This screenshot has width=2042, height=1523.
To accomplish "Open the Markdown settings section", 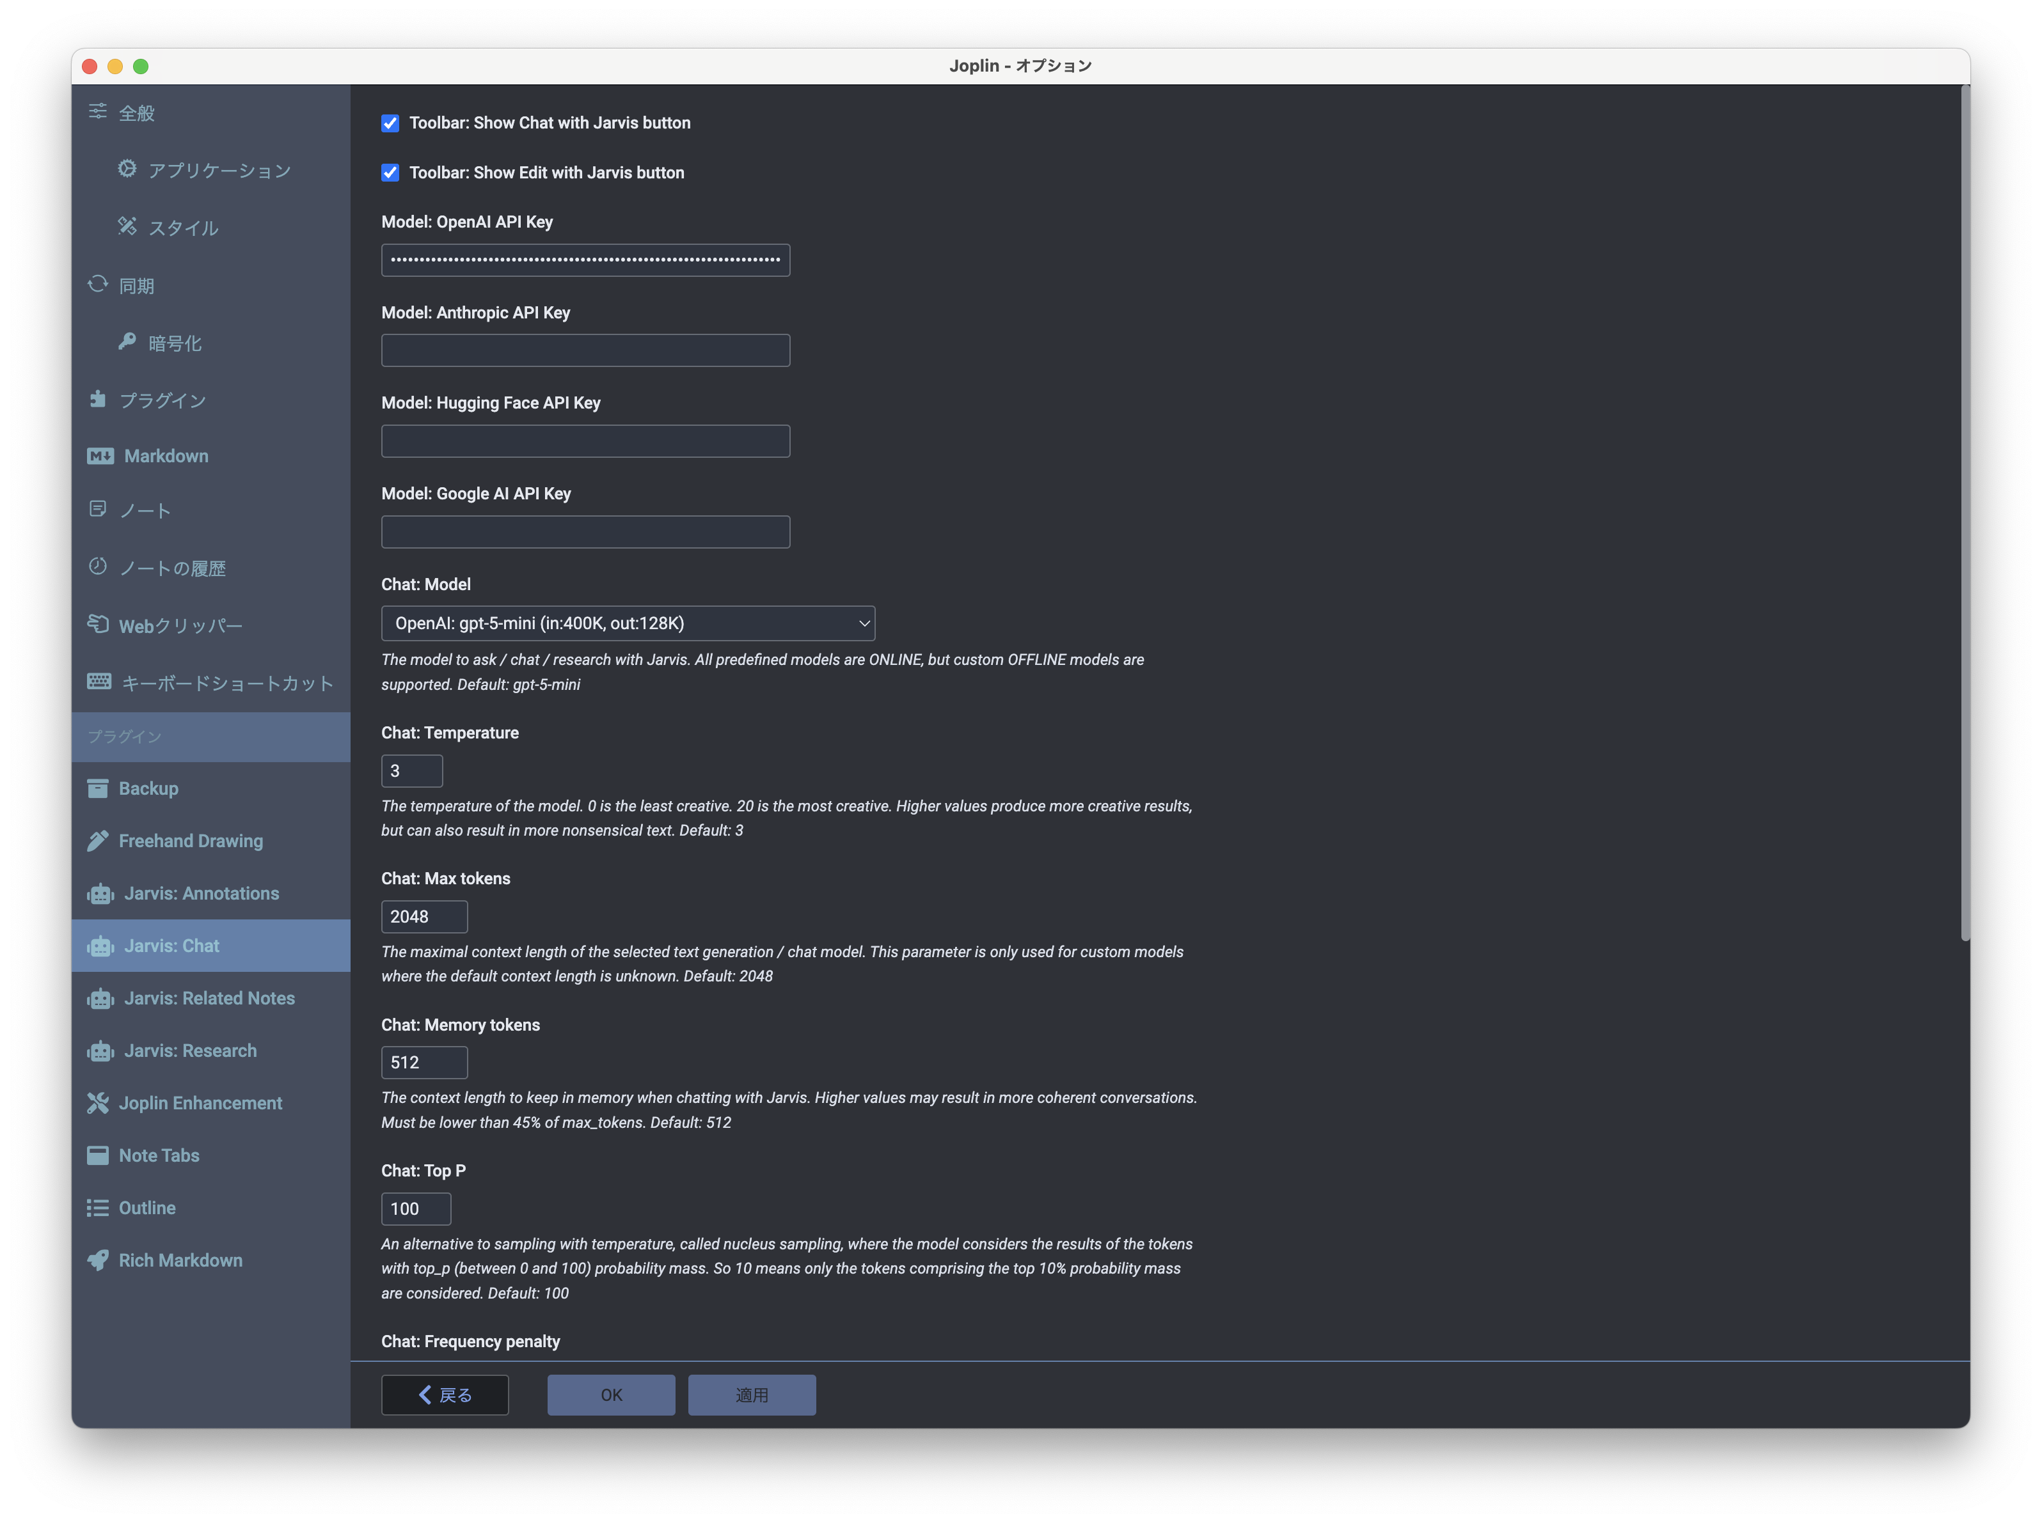I will point(165,455).
